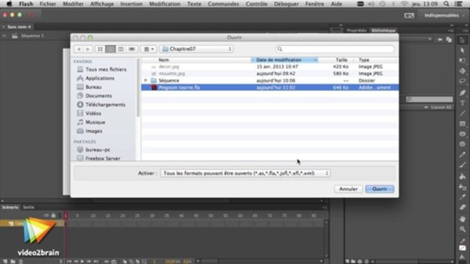This screenshot has height=264, width=470.
Task: Select the Oval tool
Action: [462, 133]
